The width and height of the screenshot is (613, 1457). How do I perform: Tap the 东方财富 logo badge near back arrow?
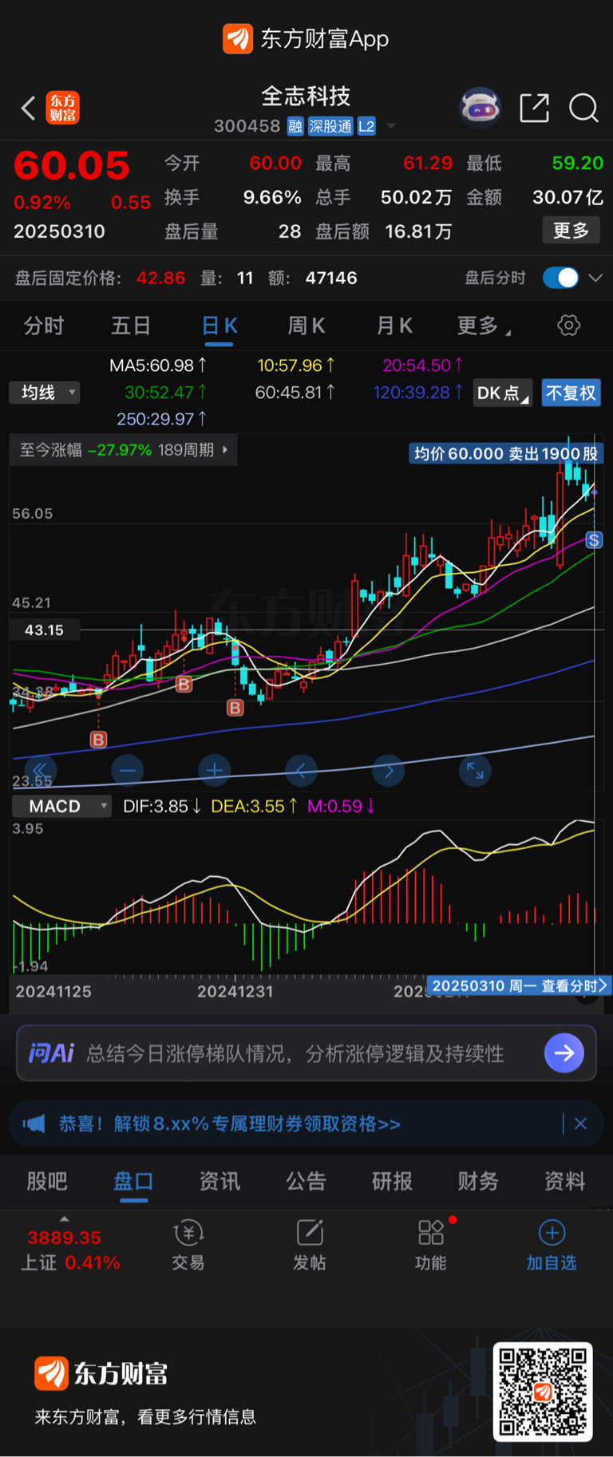click(62, 108)
